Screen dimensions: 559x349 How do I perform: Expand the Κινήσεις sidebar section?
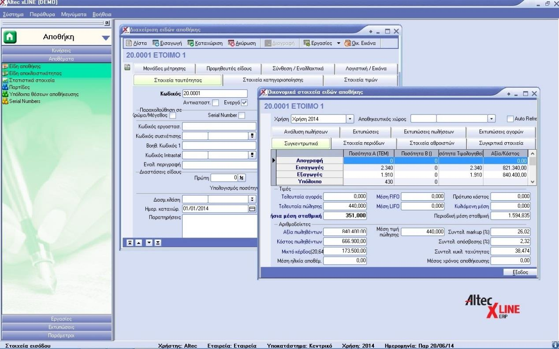point(56,51)
